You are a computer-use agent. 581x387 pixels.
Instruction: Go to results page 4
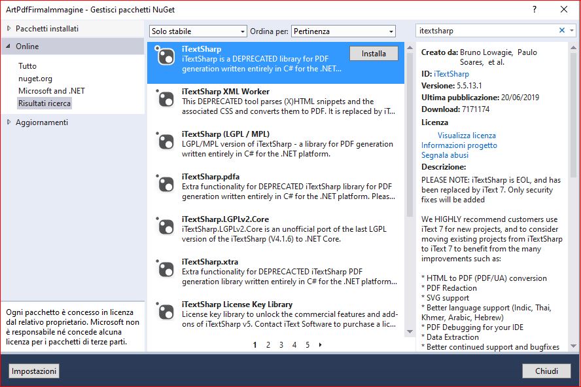[294, 345]
